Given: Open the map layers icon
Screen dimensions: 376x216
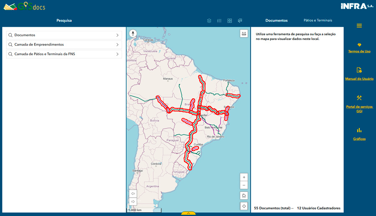Looking at the screenshot, I should click(x=209, y=20).
